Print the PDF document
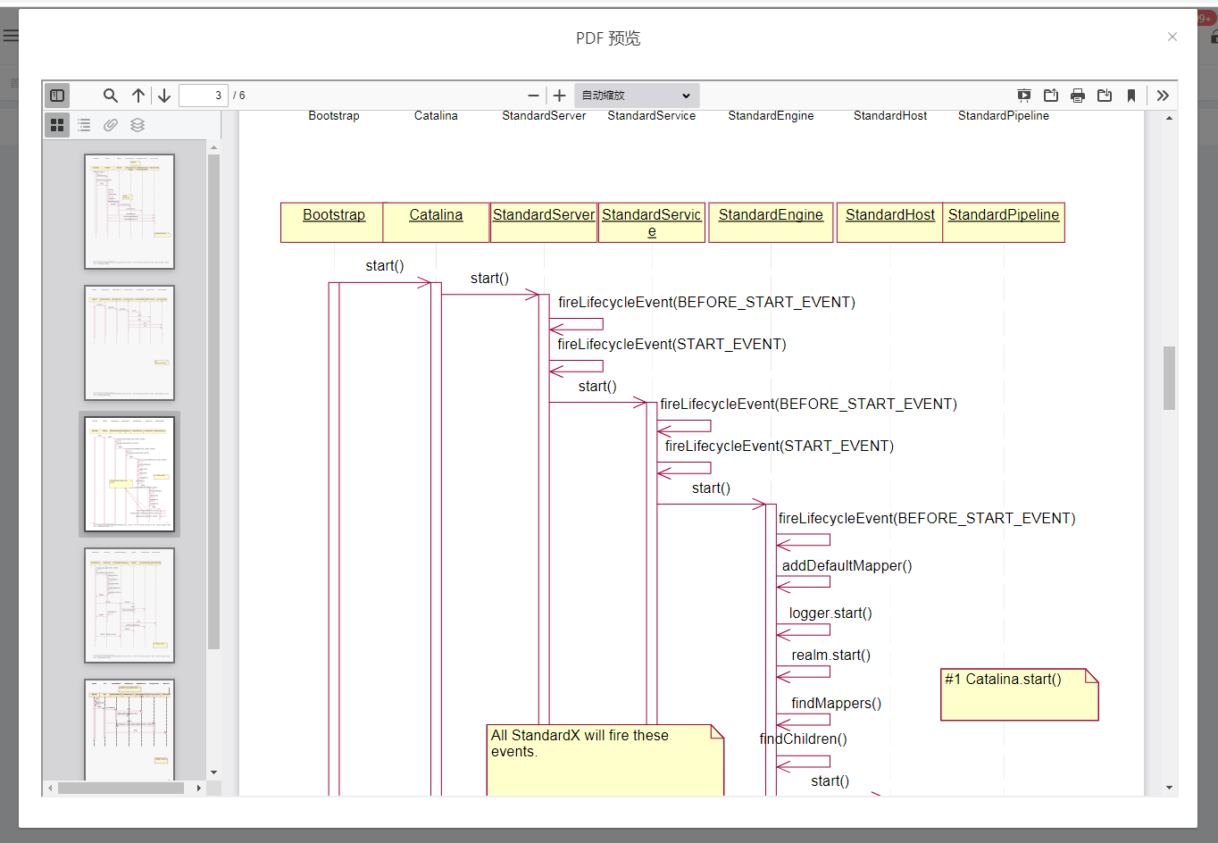Image resolution: width=1218 pixels, height=843 pixels. pos(1078,96)
